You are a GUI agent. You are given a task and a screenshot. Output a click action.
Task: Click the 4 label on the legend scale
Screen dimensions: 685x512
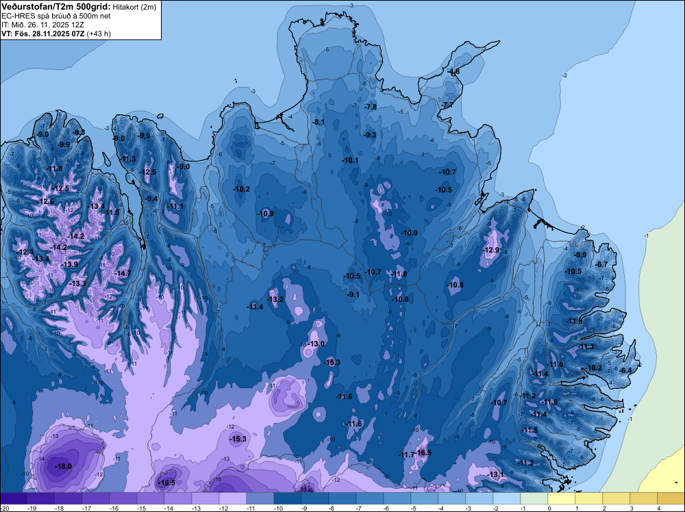659,508
